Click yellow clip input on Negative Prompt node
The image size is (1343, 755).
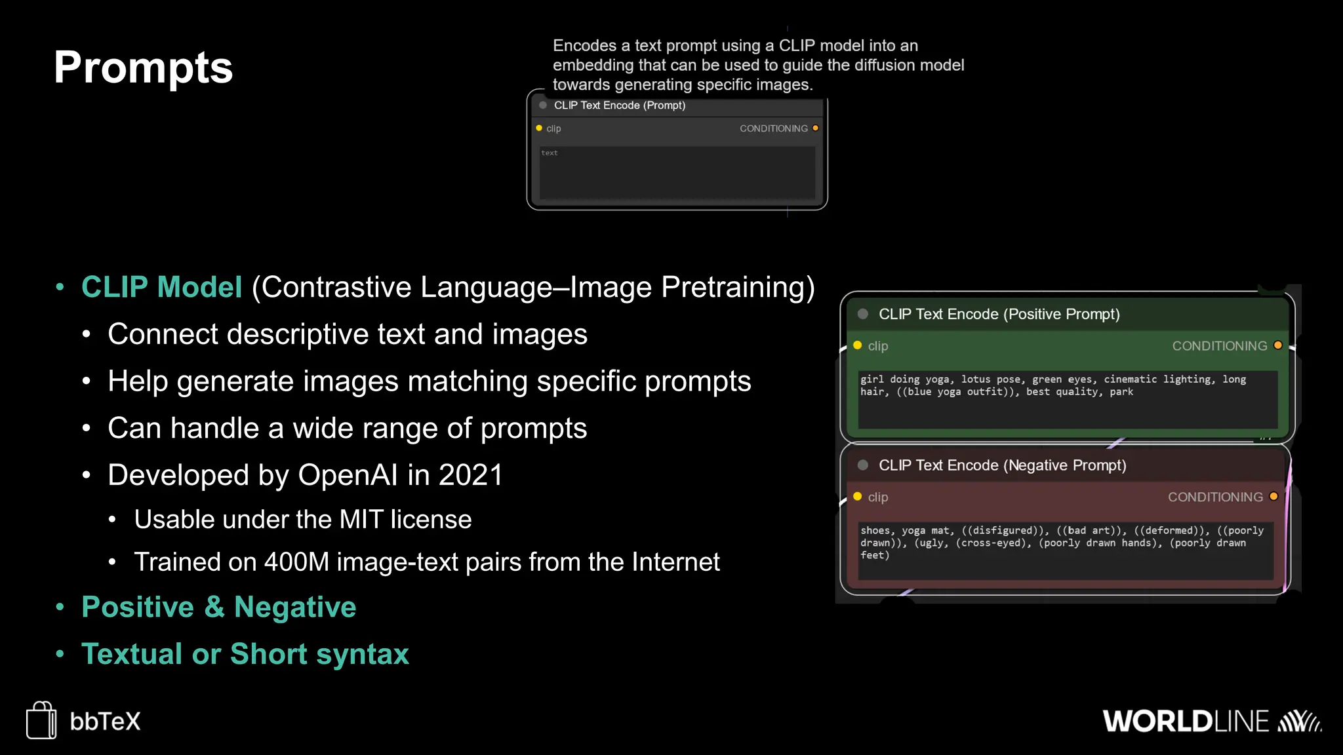pyautogui.click(x=858, y=497)
